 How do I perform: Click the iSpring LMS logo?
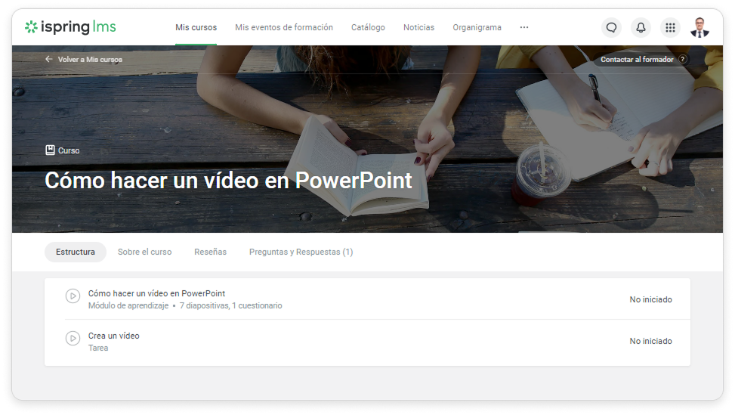click(x=70, y=27)
